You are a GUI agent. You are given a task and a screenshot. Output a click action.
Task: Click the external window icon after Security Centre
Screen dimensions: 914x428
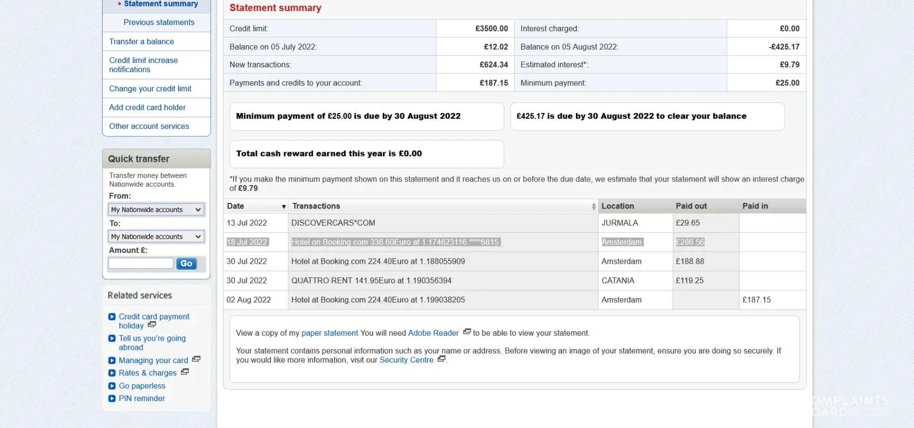[x=441, y=359]
